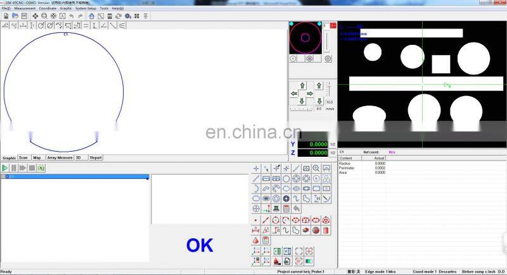Select the red globe sphere measure icon
The width and height of the screenshot is (507, 275).
[316, 230]
